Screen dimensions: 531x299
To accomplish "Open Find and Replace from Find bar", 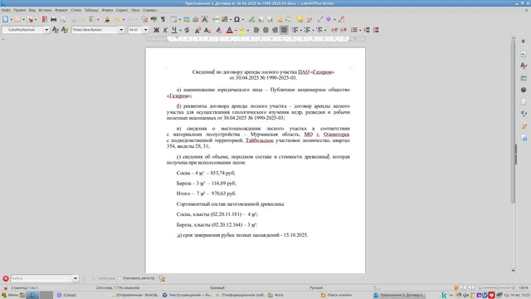I will [162, 278].
